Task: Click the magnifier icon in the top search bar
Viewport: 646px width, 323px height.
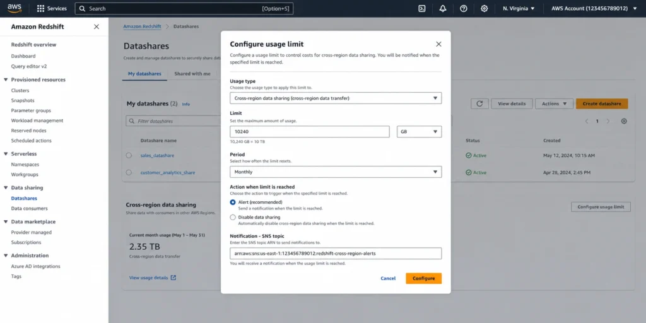Action: 82,9
